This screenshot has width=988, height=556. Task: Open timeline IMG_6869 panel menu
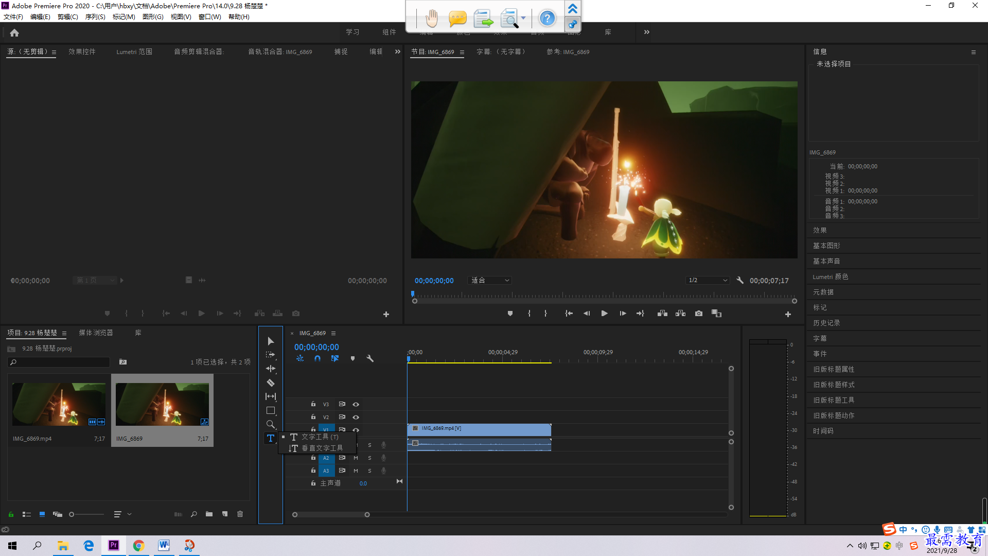coord(333,333)
